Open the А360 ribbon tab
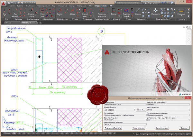This screenshot has width=193, height=137. pos(91,6)
